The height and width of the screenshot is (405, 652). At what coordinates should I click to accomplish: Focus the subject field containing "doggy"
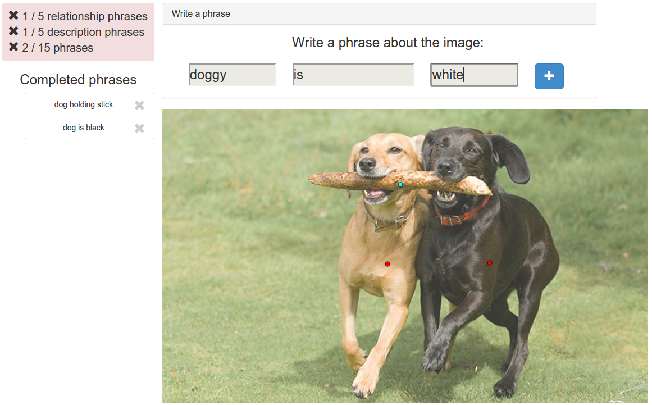232,75
